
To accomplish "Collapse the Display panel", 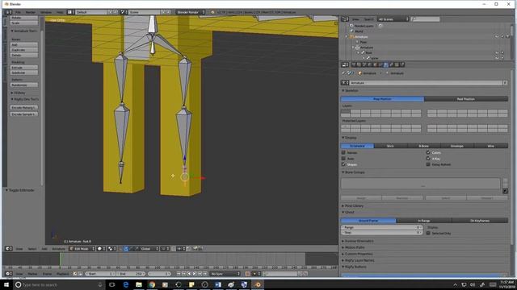I will [349, 138].
